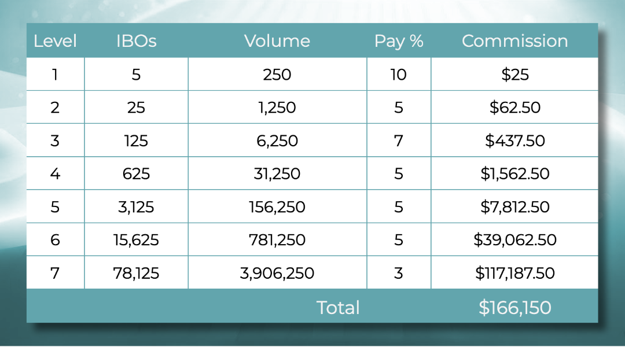Select the Pay % column header
Screen dimensions: 625x347
coord(399,41)
